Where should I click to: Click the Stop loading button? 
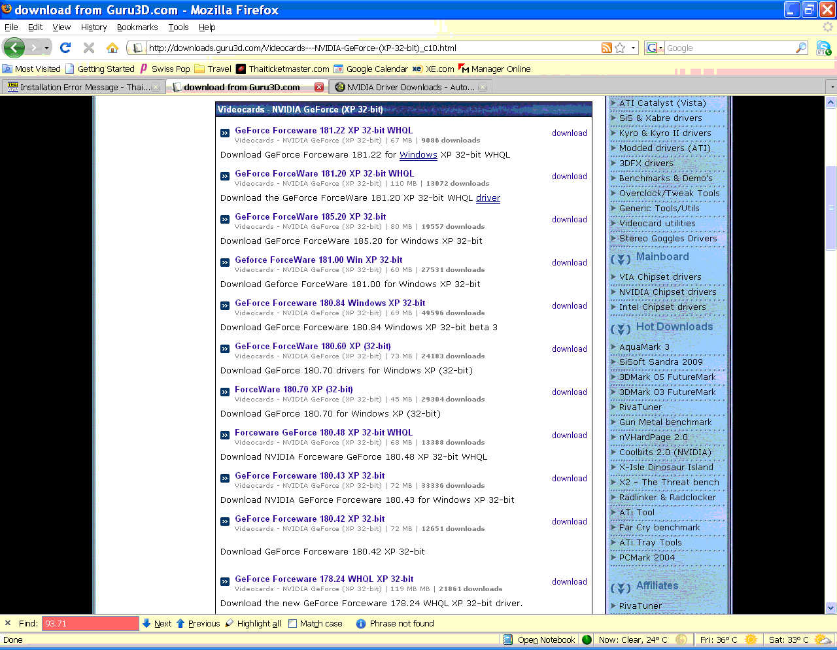point(89,48)
